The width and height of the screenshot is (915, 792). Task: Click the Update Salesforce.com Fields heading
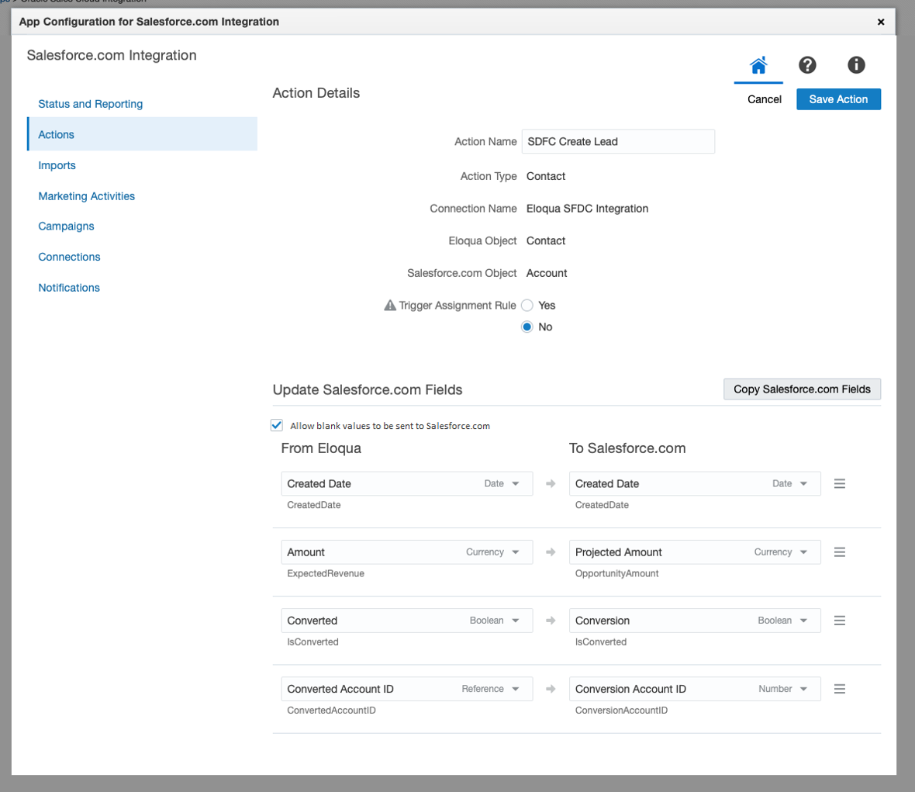click(368, 390)
